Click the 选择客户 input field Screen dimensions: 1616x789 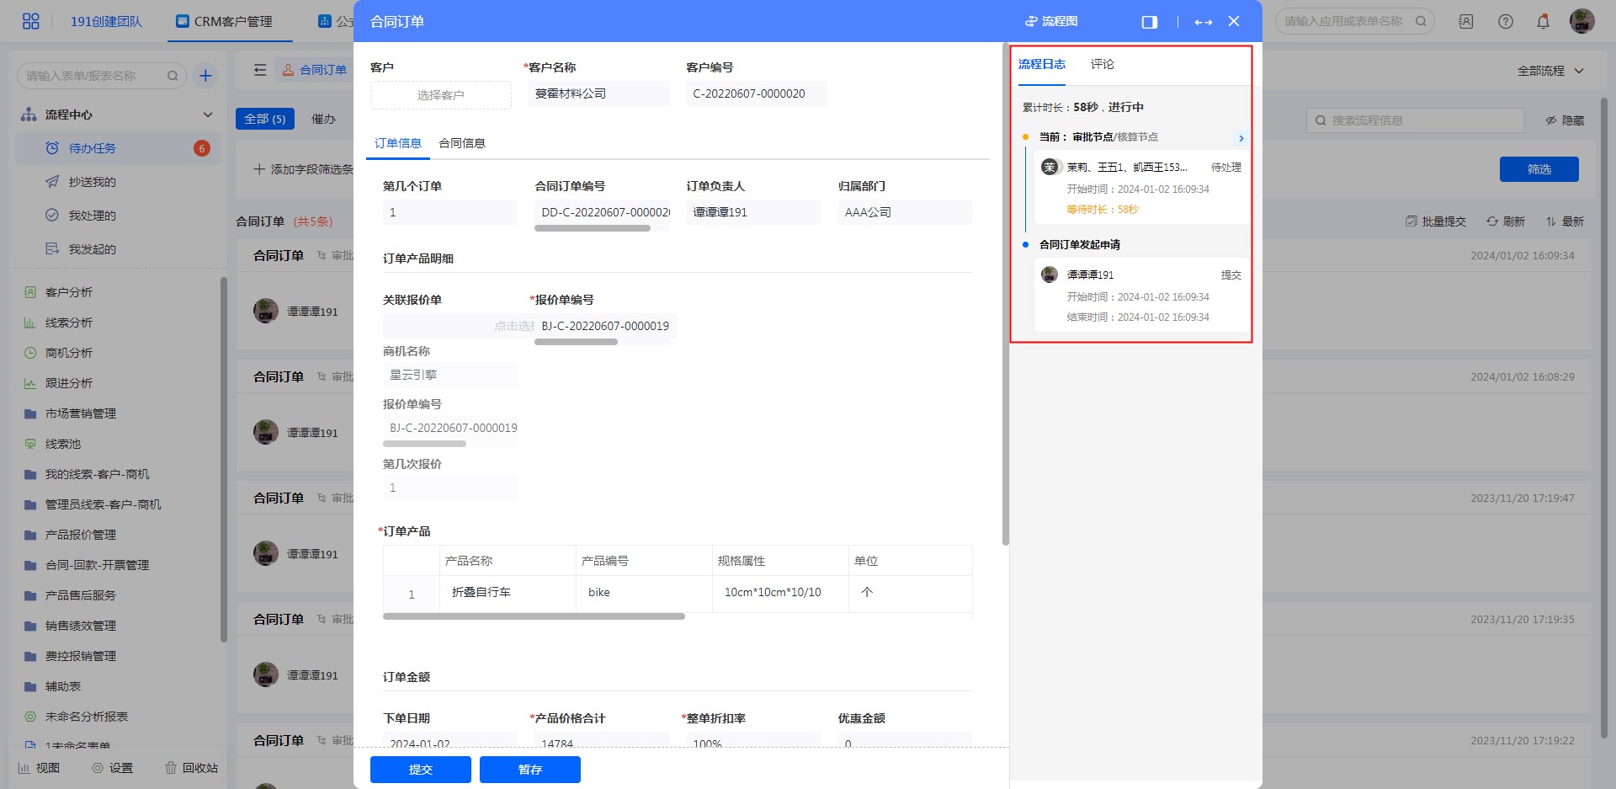click(440, 95)
